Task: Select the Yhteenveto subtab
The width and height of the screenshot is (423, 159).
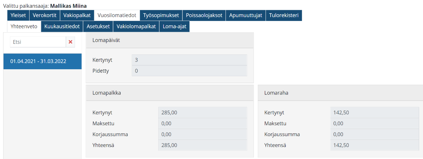Action: click(x=24, y=26)
